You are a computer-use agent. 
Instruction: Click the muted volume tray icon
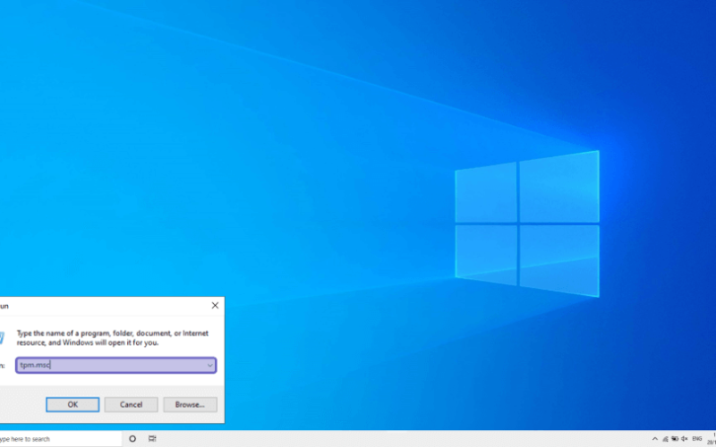(684, 439)
